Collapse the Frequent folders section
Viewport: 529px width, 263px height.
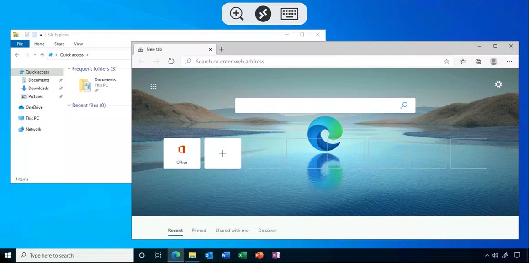pos(69,68)
